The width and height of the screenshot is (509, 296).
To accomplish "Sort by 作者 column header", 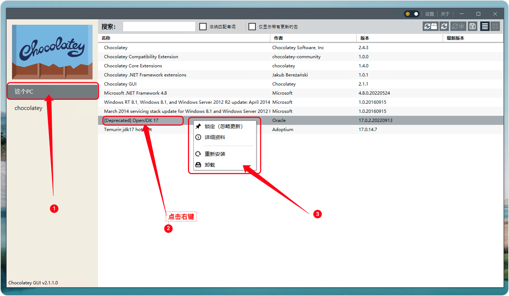I will tap(313, 38).
